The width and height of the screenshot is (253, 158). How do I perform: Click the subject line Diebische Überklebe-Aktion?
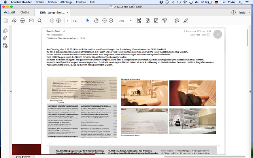[66, 38]
